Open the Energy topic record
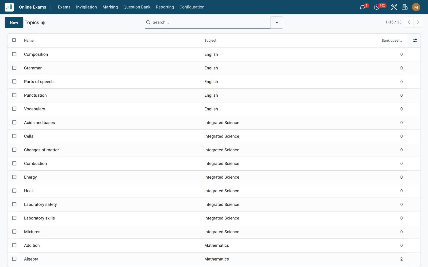 click(x=30, y=177)
